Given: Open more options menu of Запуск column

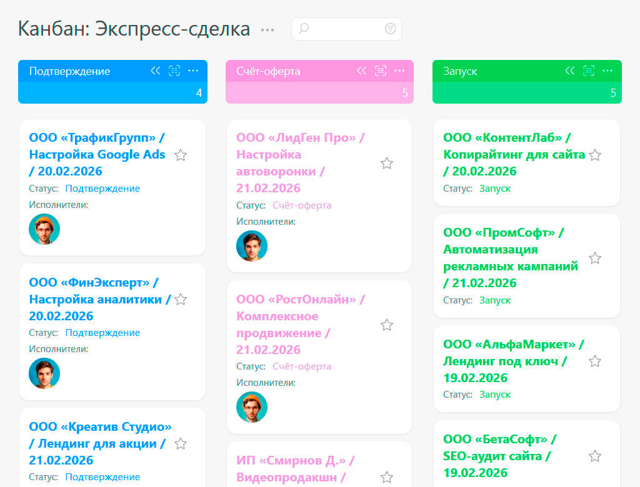Looking at the screenshot, I should coord(607,71).
